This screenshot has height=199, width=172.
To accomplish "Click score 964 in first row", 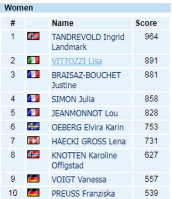I will (x=151, y=36).
